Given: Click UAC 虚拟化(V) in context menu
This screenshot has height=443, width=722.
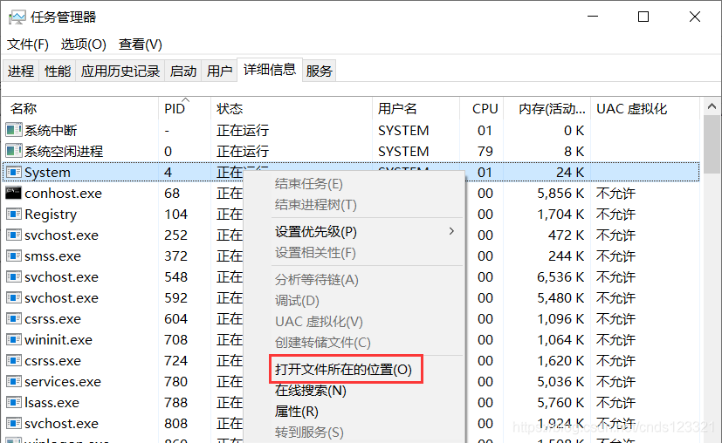Looking at the screenshot, I should point(319,321).
